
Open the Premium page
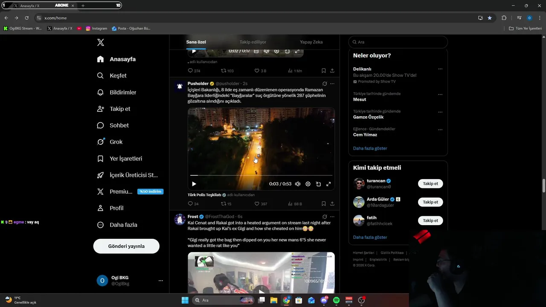(x=130, y=191)
